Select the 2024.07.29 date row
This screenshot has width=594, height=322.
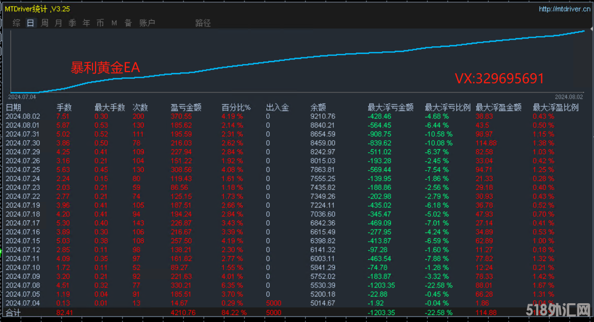click(x=23, y=152)
